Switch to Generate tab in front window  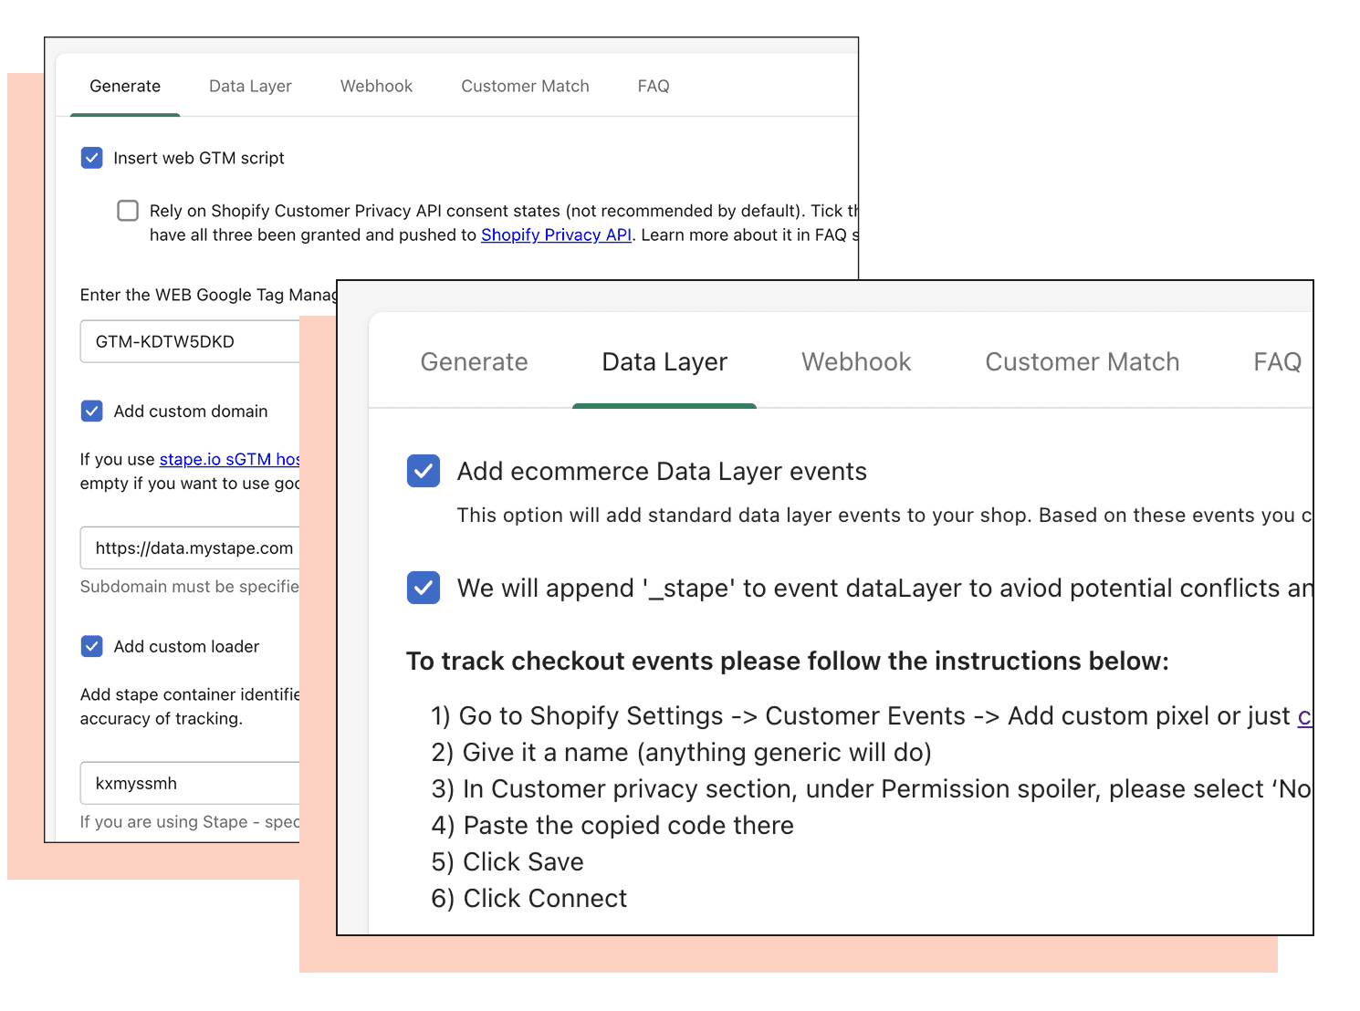coord(474,362)
